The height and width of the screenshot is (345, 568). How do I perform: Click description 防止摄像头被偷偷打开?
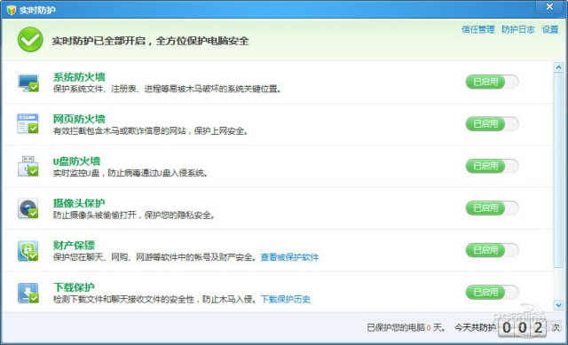(x=134, y=215)
